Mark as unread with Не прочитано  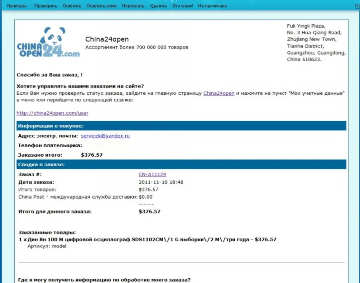point(212,6)
